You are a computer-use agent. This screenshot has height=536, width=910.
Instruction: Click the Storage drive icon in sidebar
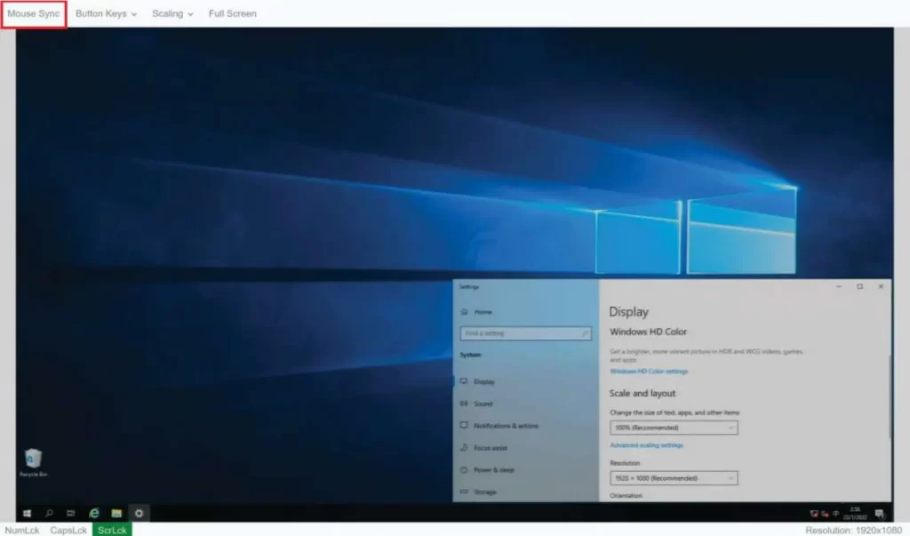pyautogui.click(x=464, y=492)
